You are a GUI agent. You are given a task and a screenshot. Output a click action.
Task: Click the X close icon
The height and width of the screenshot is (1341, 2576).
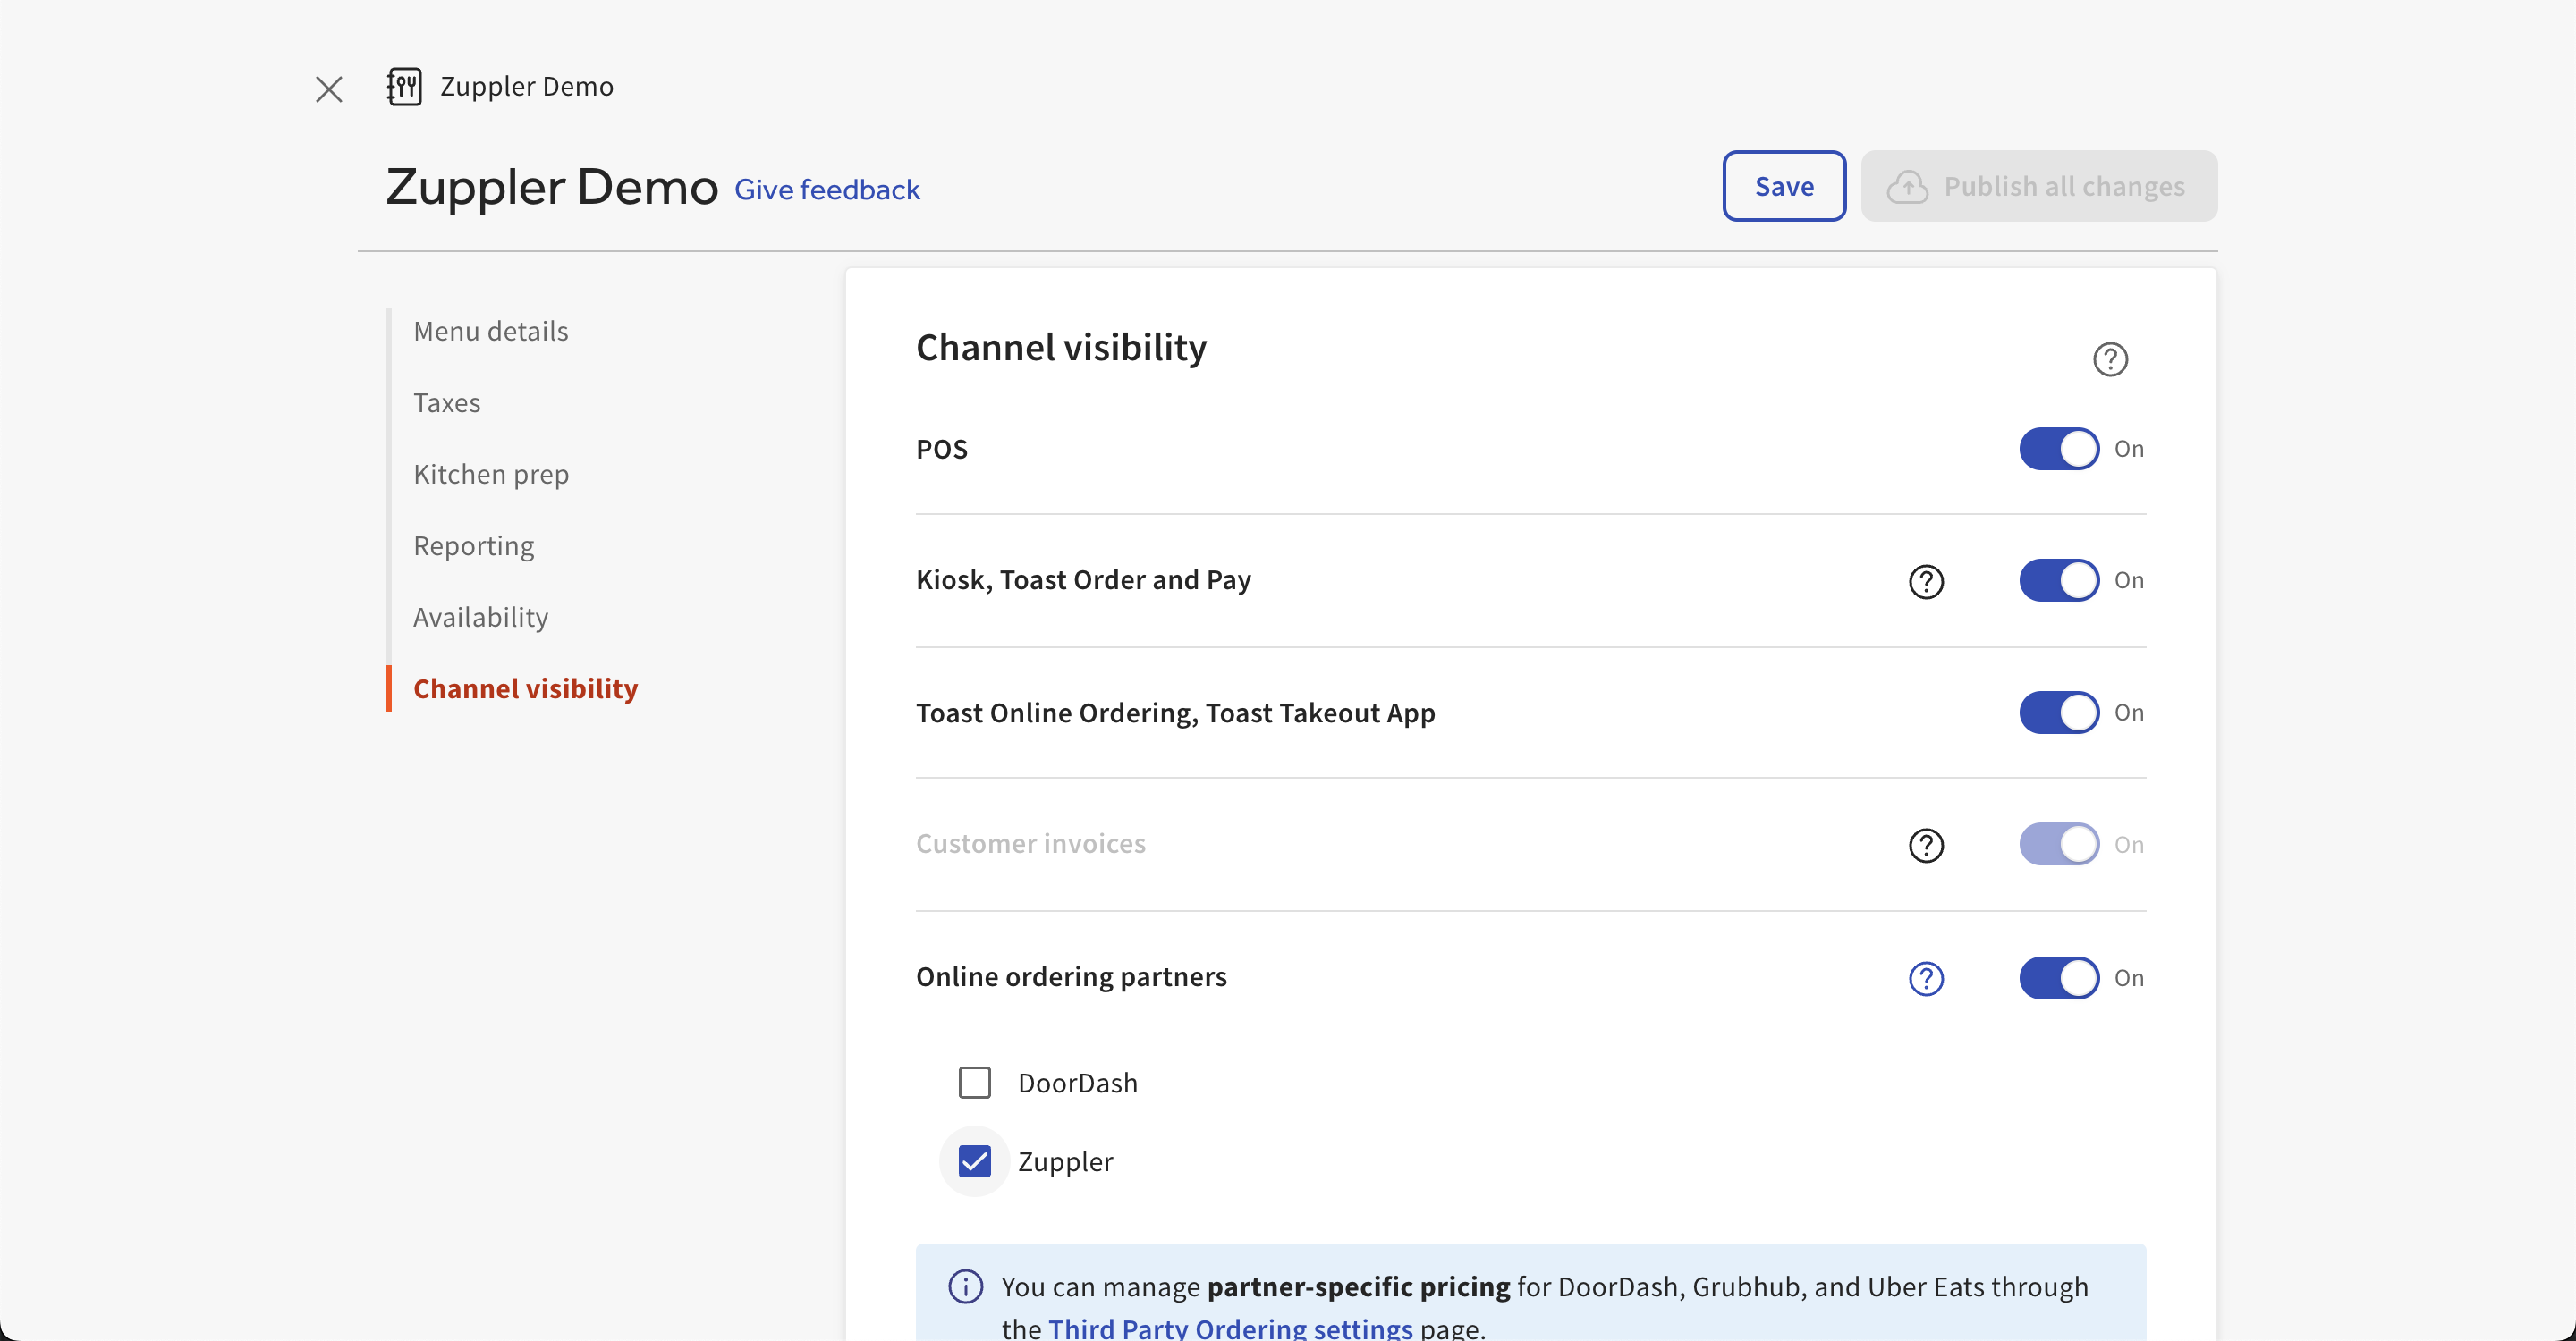(328, 89)
